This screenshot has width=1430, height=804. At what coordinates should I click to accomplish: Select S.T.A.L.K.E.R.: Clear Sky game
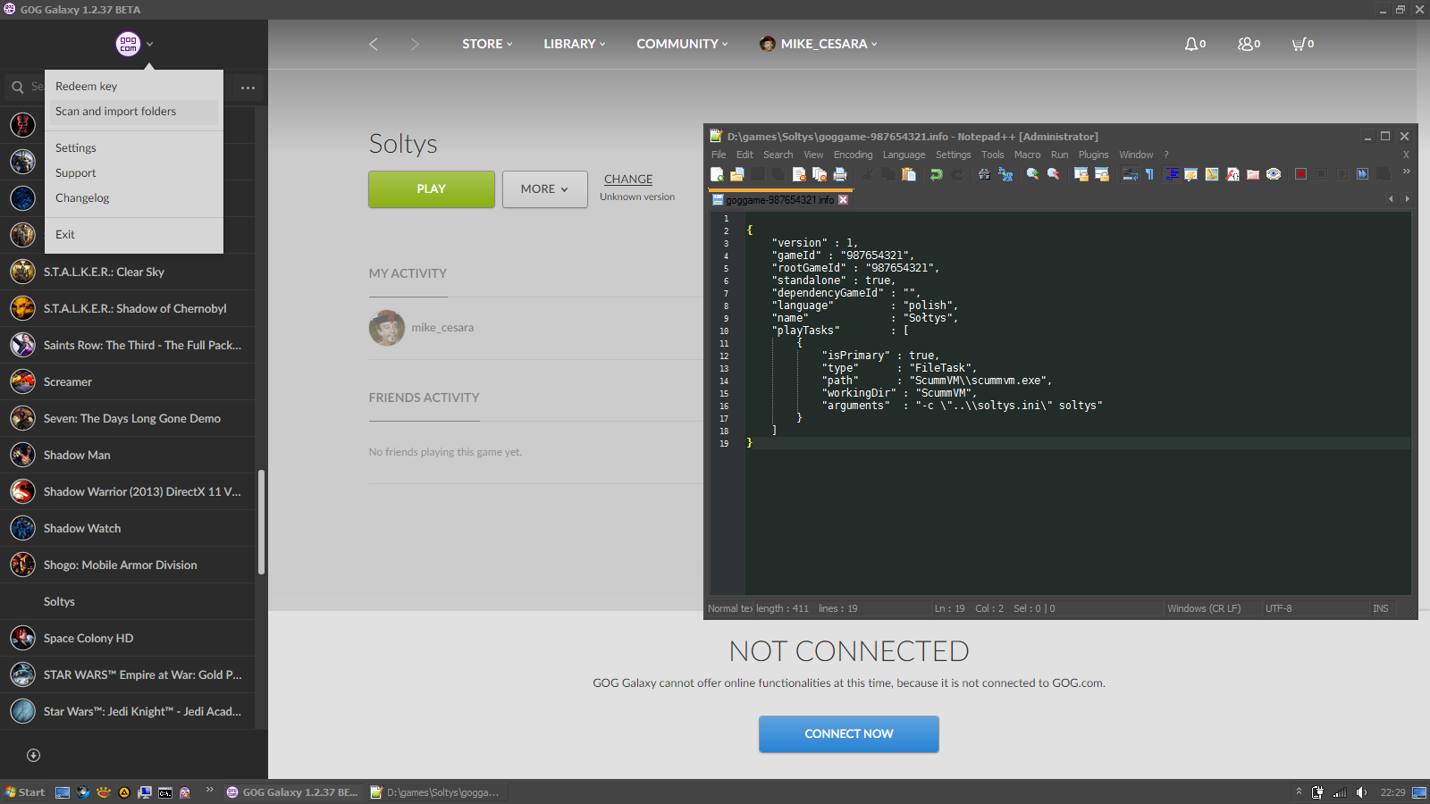(x=127, y=272)
